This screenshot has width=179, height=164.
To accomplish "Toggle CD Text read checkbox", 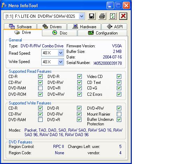I will [x=119, y=82].
